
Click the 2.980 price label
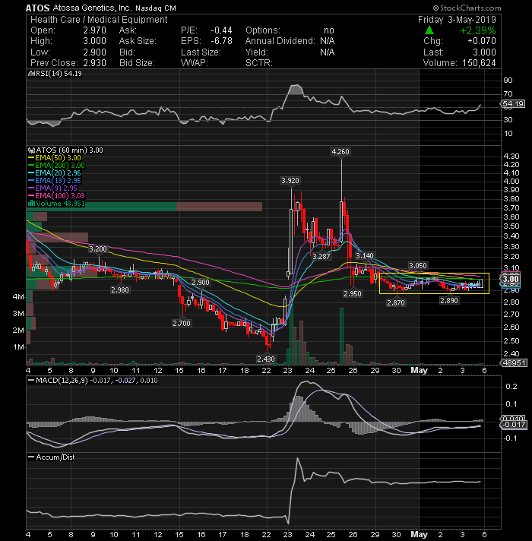(120, 289)
